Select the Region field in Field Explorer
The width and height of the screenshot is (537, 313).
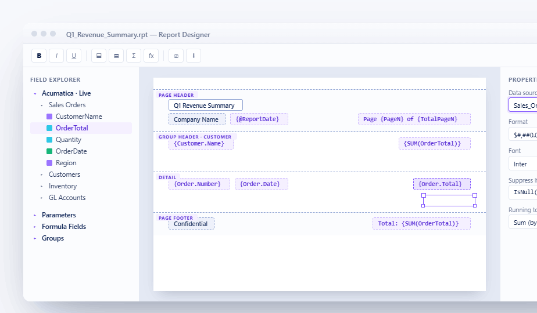coord(66,163)
